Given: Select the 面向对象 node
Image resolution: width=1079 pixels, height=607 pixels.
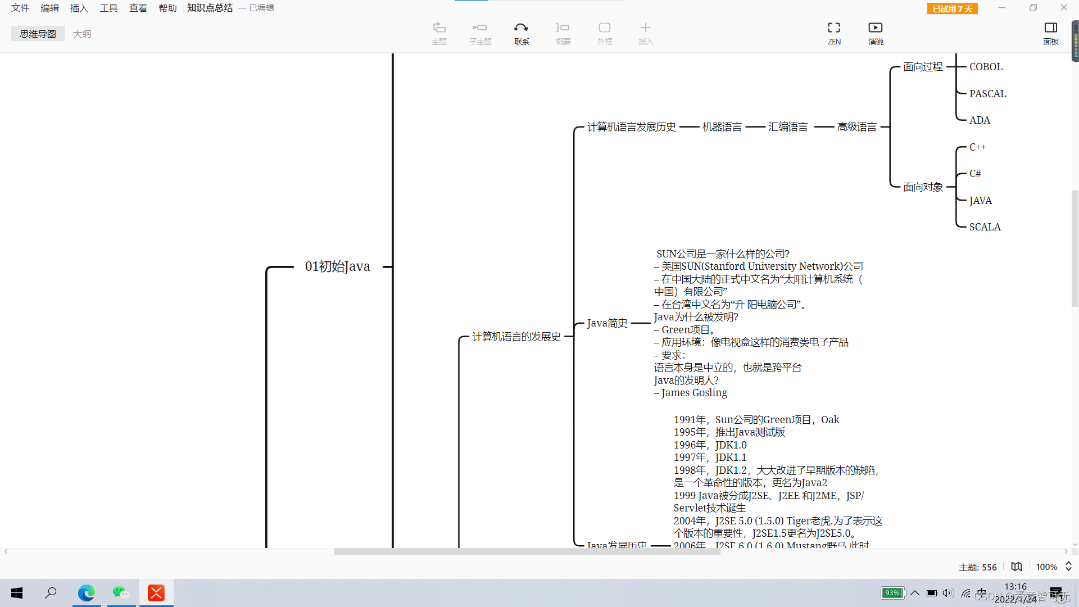Looking at the screenshot, I should tap(923, 187).
